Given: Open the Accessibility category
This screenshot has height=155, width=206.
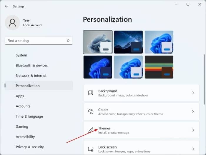Looking at the screenshot, I should [39, 137].
